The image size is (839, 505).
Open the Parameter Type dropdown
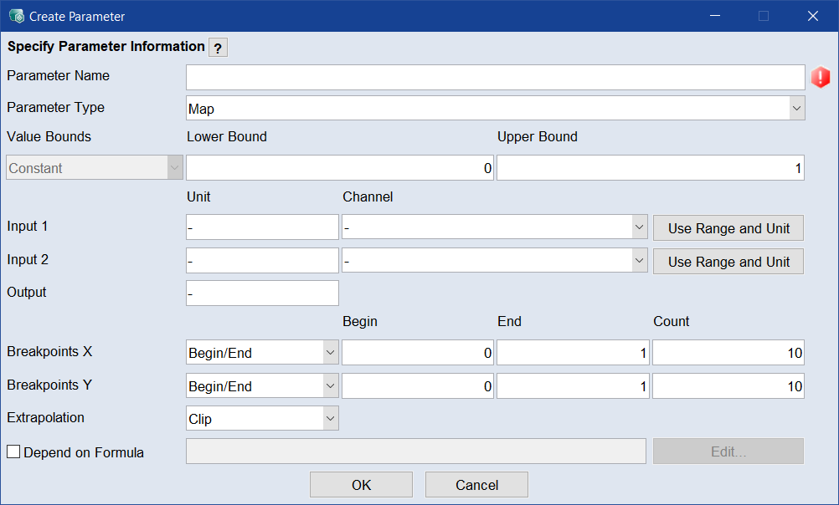(495, 108)
